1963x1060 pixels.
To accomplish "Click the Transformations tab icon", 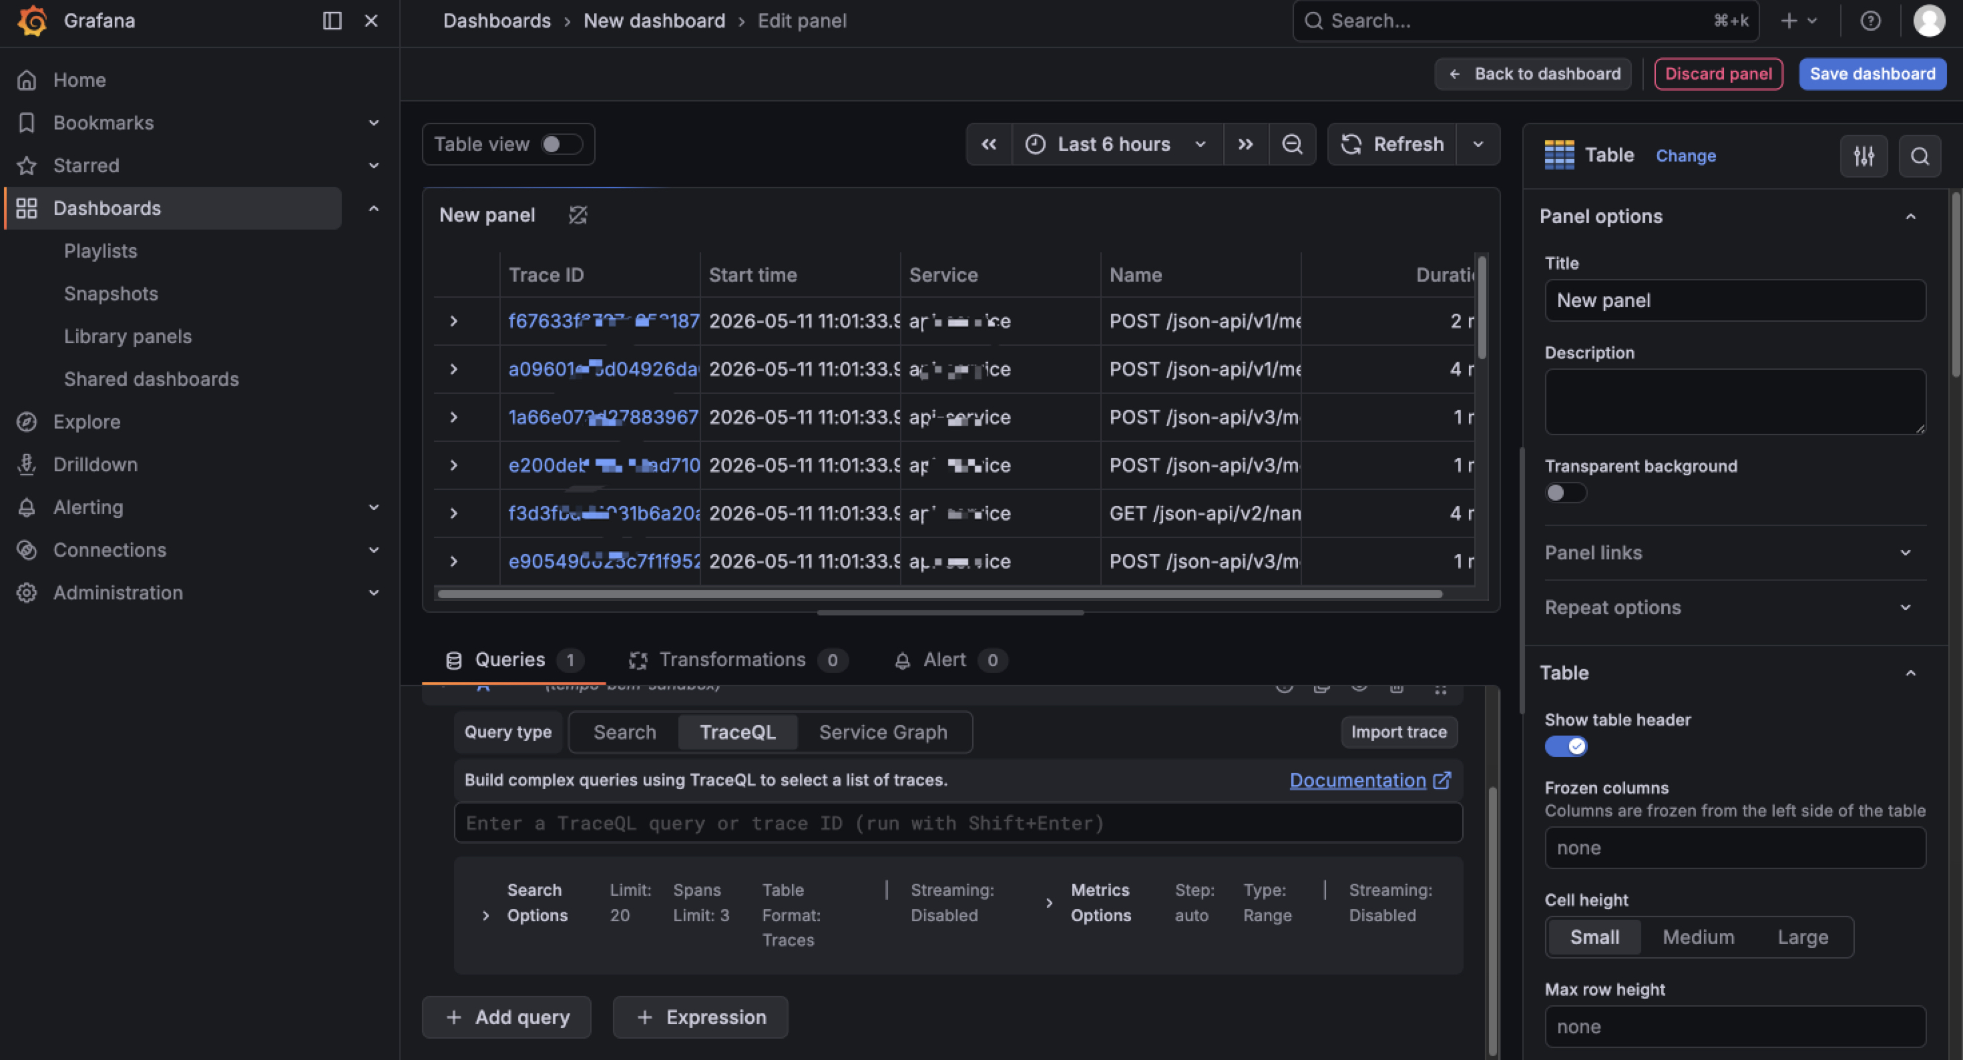I will coord(638,661).
